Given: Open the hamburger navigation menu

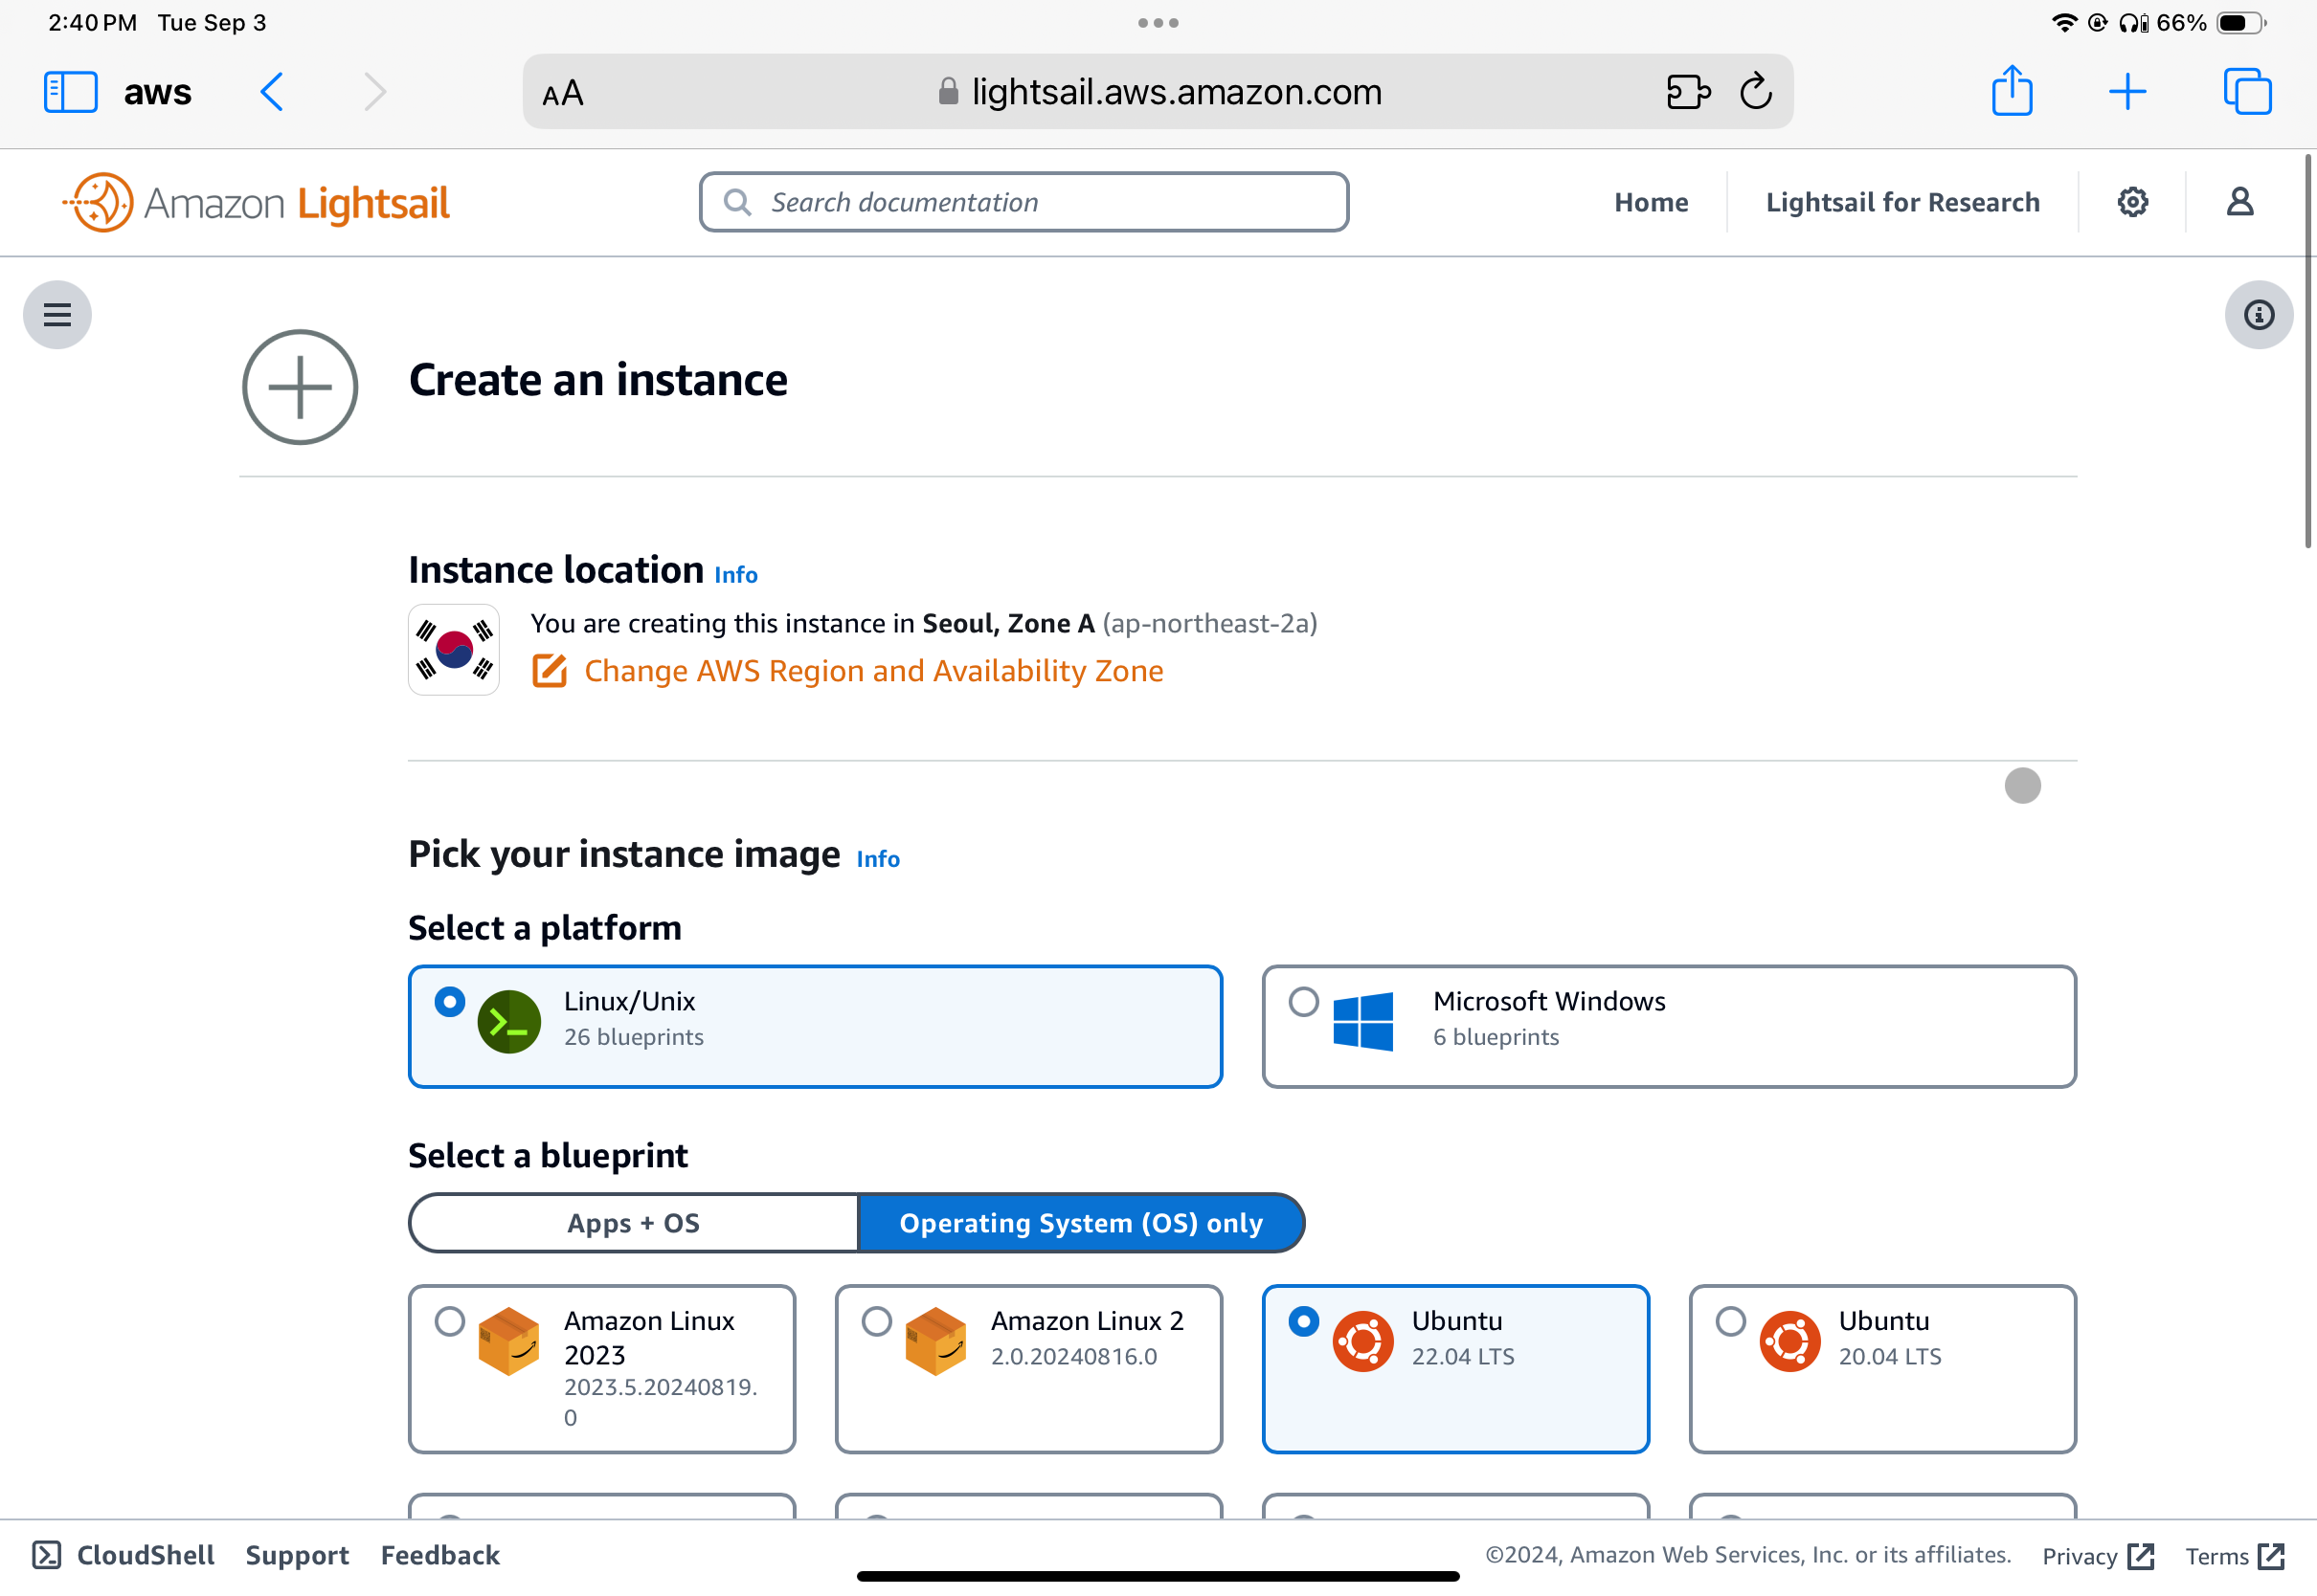Looking at the screenshot, I should [x=57, y=315].
